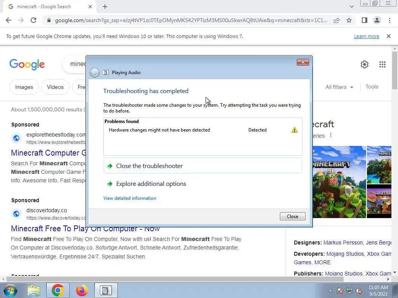
Task: Click Chrome's forward navigation arrow
Action: coord(21,20)
